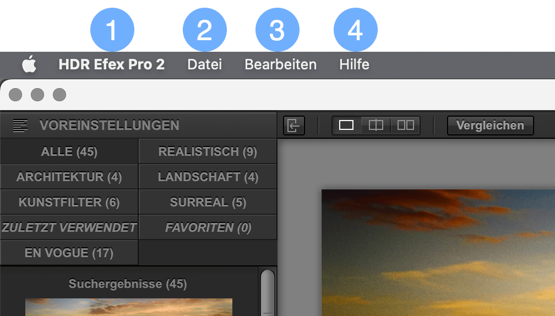The height and width of the screenshot is (316, 555).
Task: Open the Apple menu
Action: [x=29, y=64]
